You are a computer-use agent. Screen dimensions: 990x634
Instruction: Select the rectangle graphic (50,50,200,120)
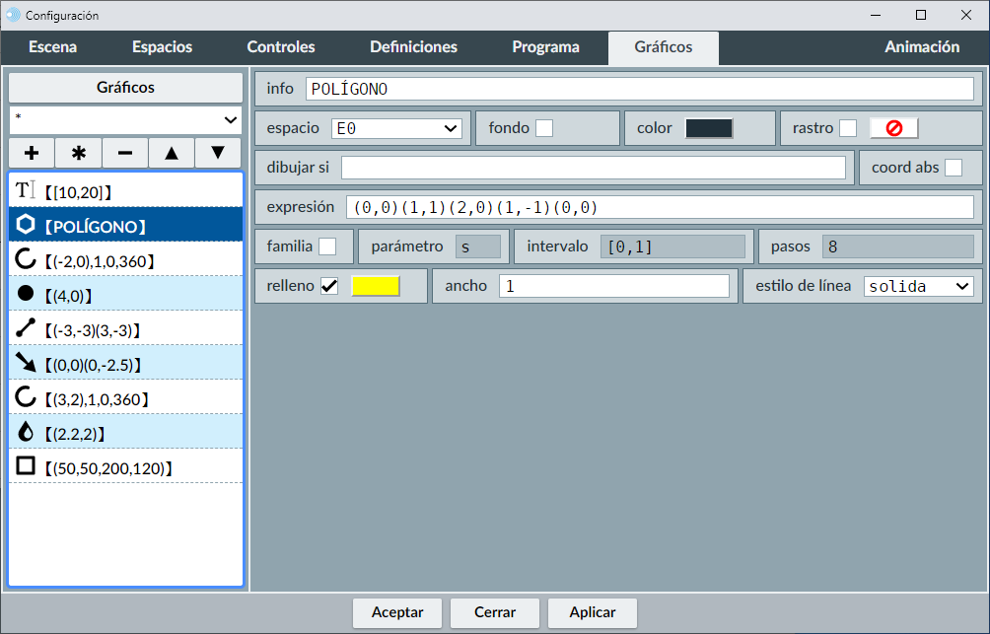pos(125,467)
